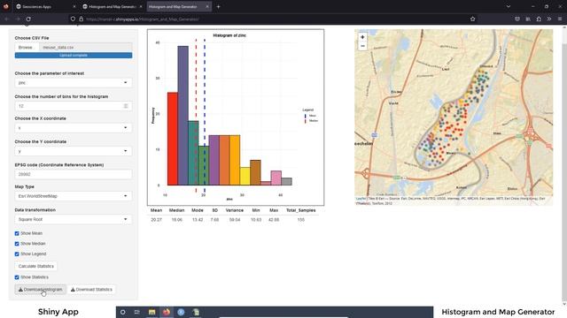Open a new browser tab with plus
Image resolution: width=567 pixels, height=318 pixels.
click(218, 6)
